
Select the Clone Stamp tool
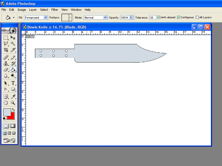tap(6, 64)
